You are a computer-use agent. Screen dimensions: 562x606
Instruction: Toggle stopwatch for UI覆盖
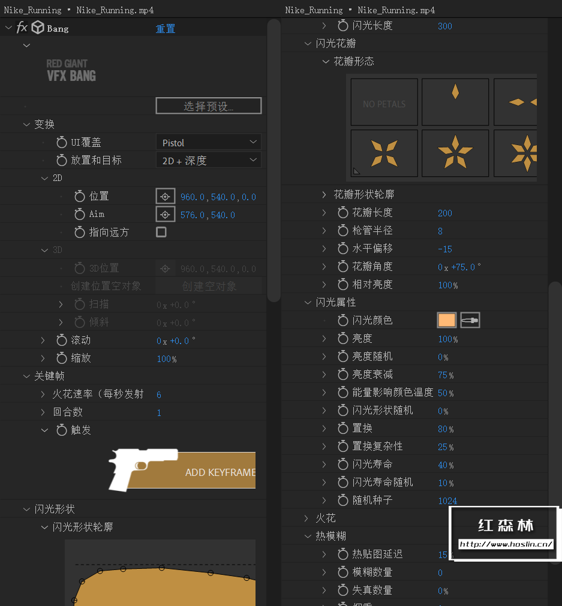pyautogui.click(x=62, y=142)
